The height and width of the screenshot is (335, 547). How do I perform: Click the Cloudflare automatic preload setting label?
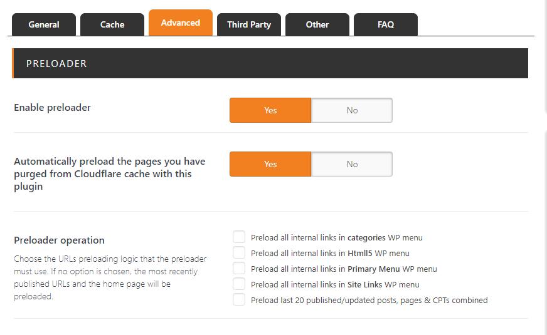109,173
